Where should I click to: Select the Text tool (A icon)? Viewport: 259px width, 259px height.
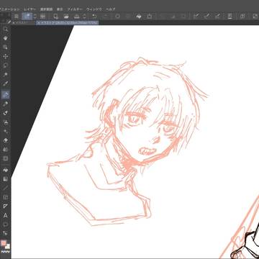point(6,215)
